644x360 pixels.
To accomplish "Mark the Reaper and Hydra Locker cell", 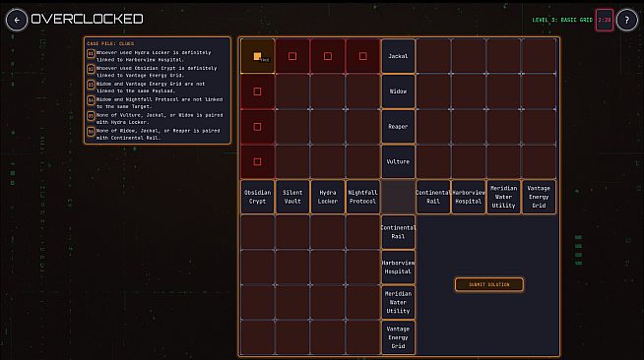I will click(x=328, y=127).
